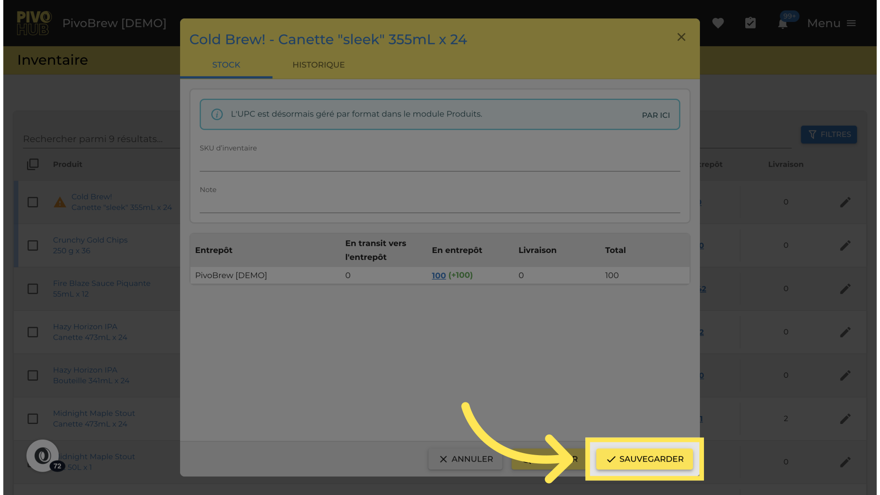The image size is (880, 495).
Task: Open the FILTRES panel
Action: tap(829, 134)
